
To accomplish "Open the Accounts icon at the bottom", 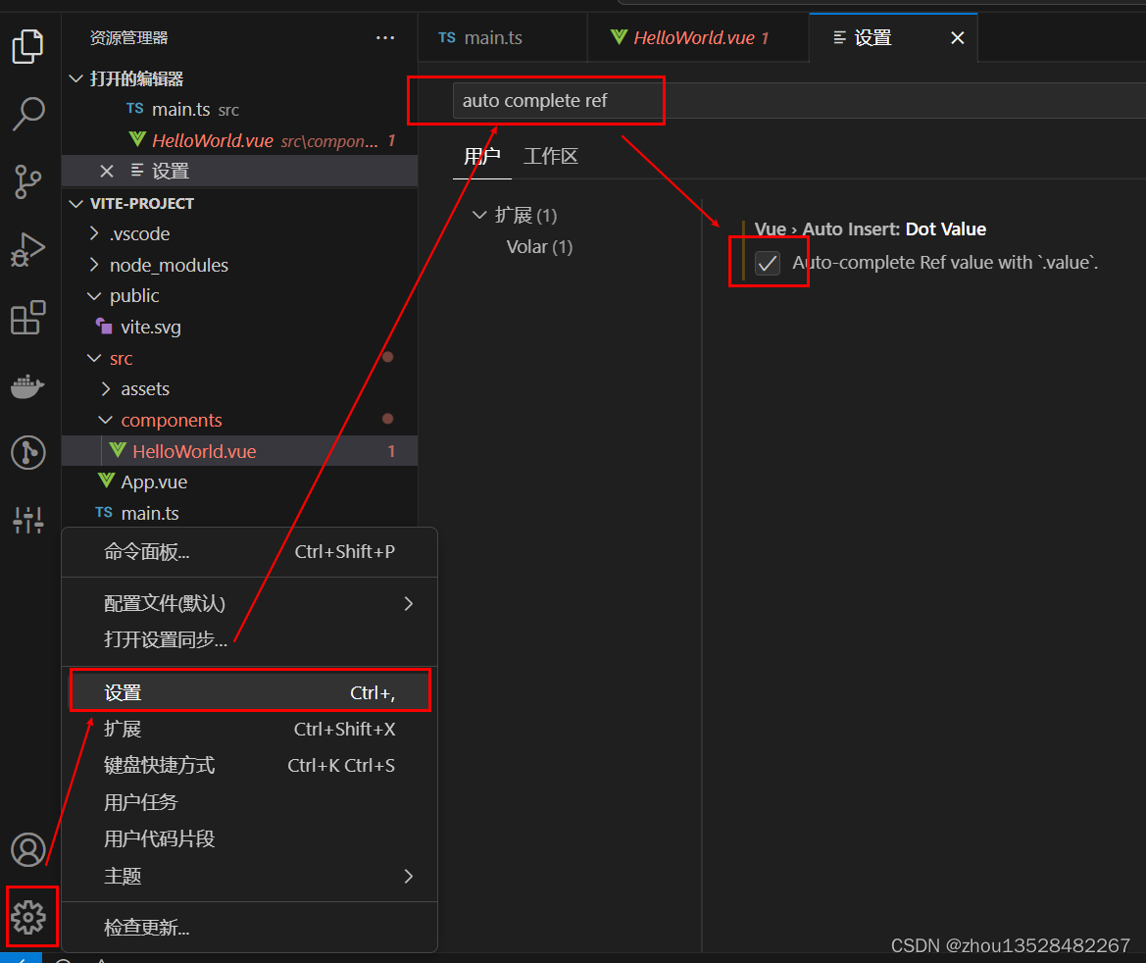I will (28, 849).
